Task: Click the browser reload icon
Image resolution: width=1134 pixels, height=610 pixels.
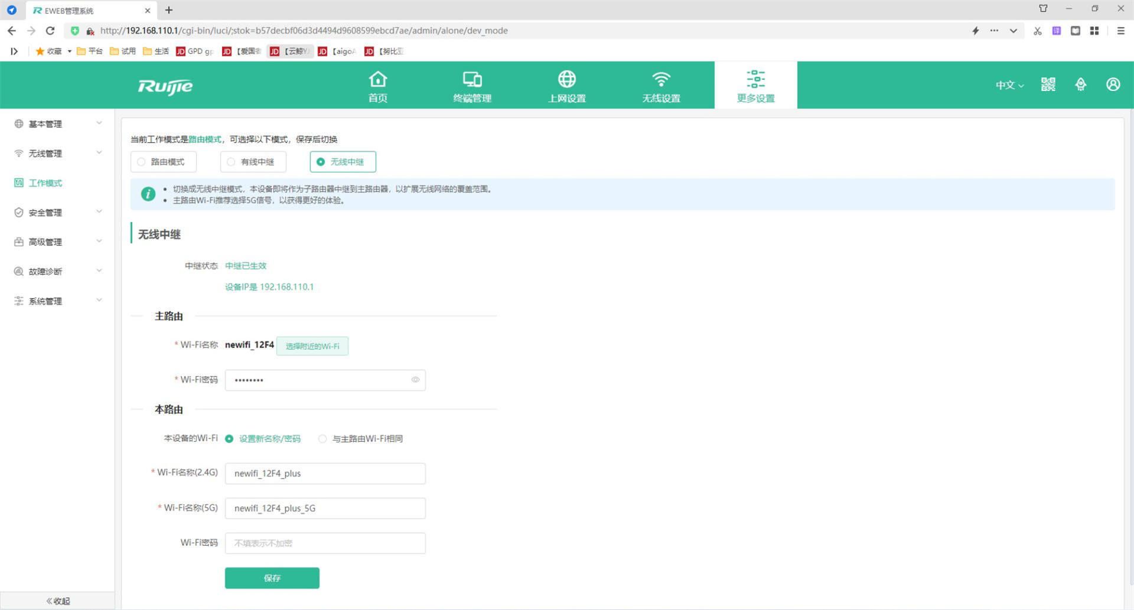Action: pyautogui.click(x=50, y=31)
